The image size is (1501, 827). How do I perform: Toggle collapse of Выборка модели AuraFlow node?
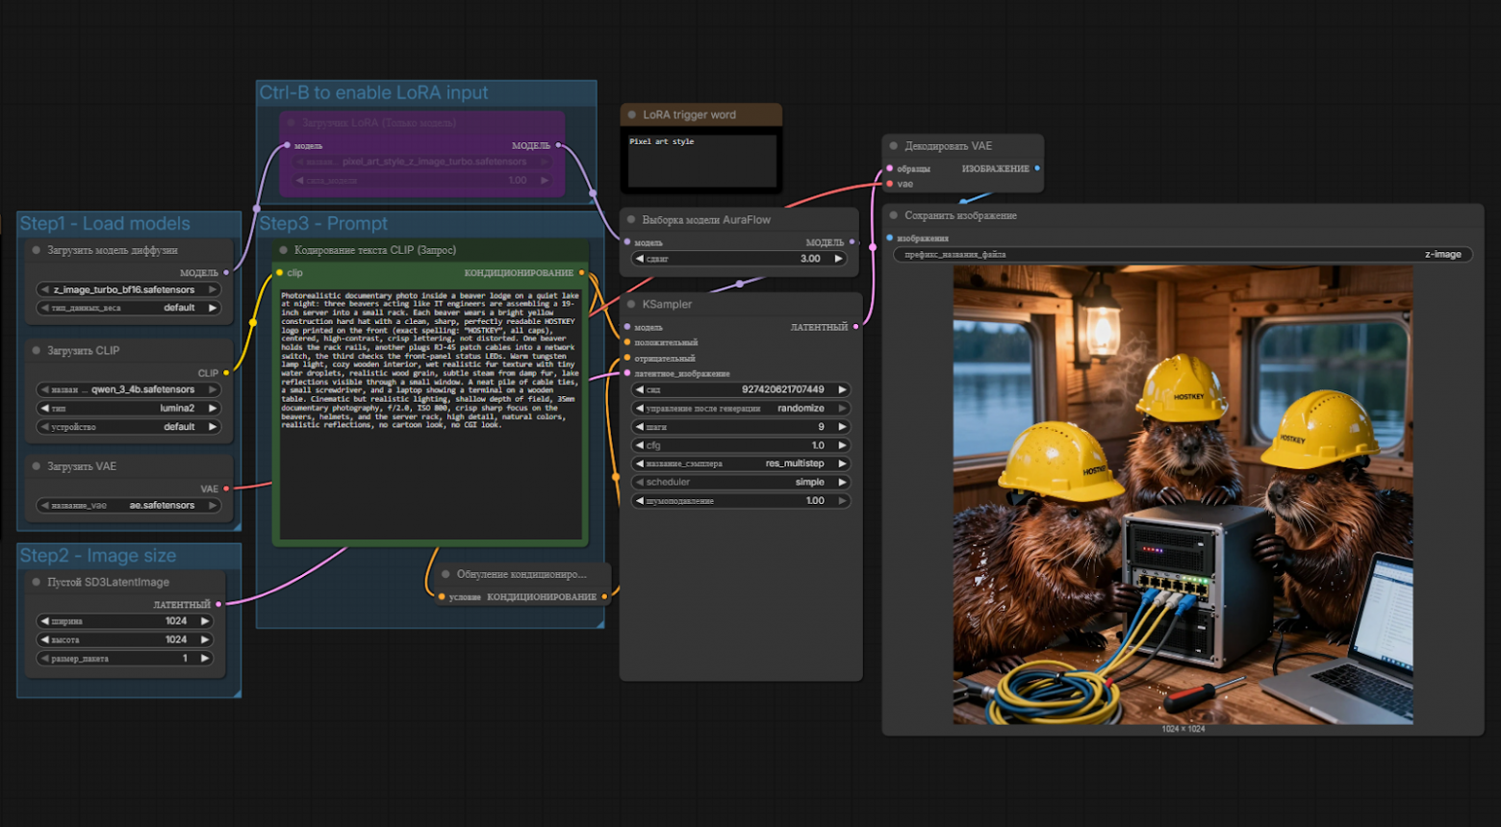631,220
